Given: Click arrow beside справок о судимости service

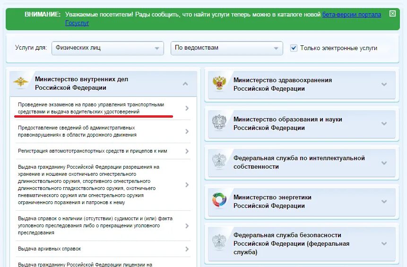Looking at the screenshot, I should click(187, 226).
